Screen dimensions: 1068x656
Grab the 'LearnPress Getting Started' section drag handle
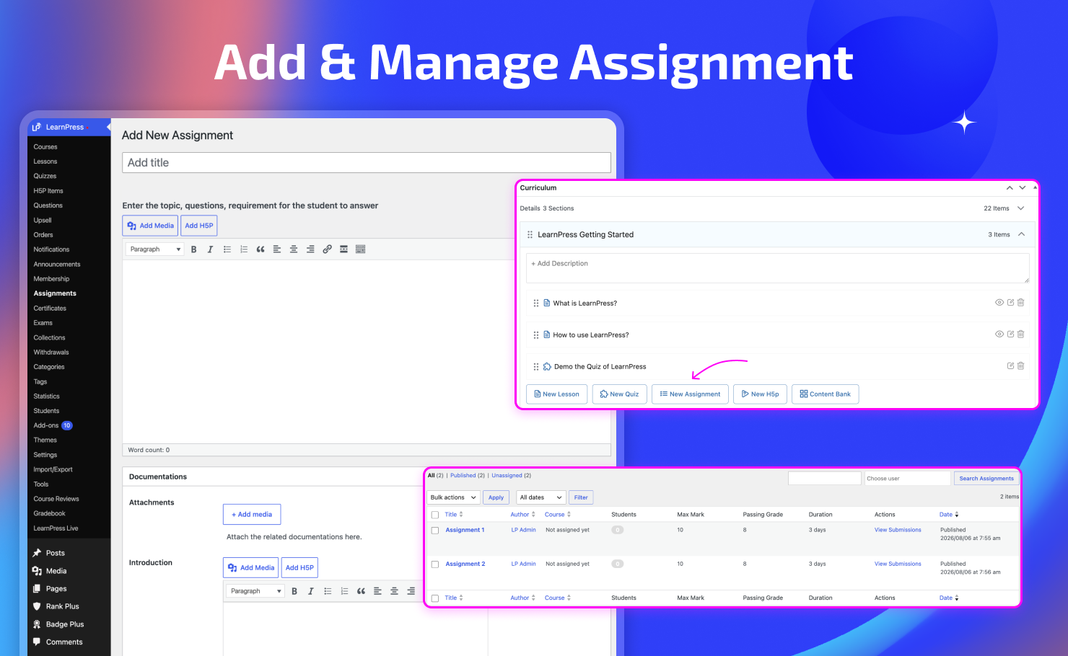530,235
